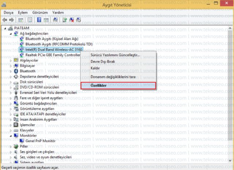Open the Eylem menu
234x170 pixels.
[x=23, y=12]
